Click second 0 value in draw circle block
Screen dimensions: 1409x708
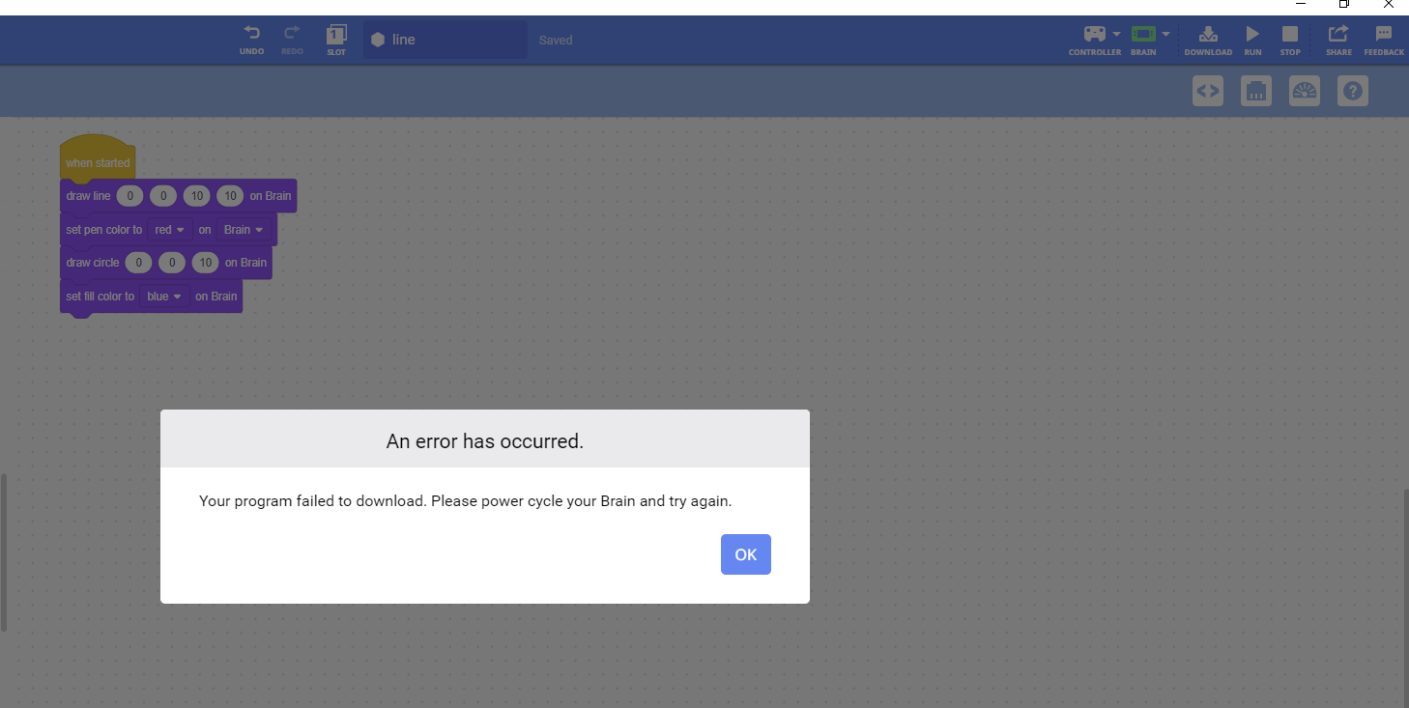172,263
